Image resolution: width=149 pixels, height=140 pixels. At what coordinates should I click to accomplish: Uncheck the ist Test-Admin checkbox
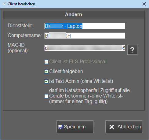[x=46, y=81]
